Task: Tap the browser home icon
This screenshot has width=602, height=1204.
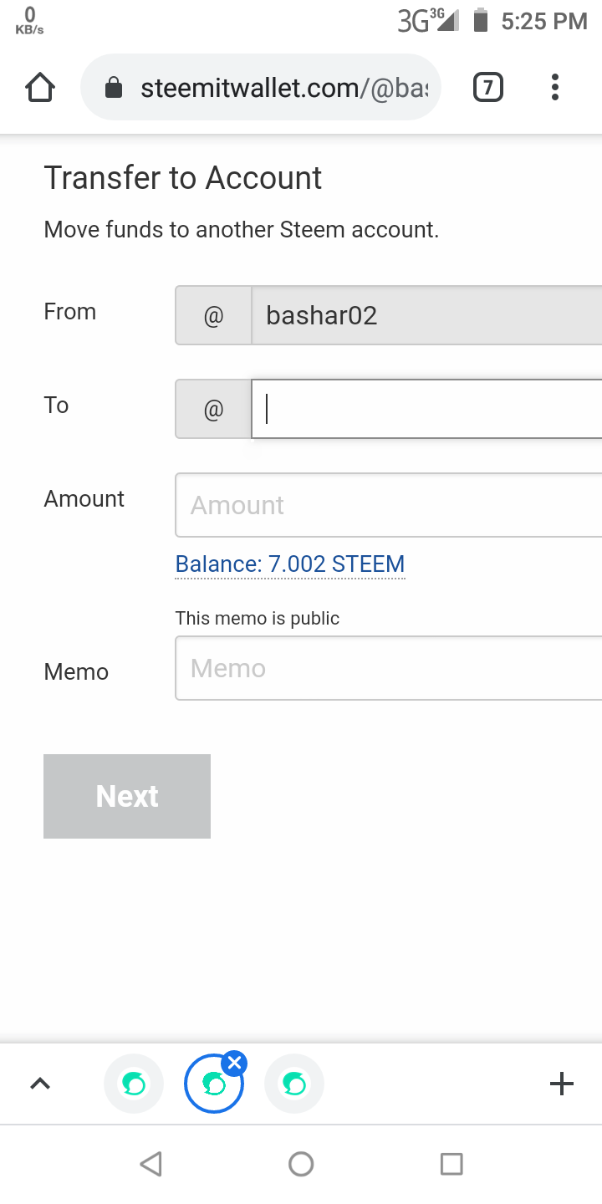Action: (x=40, y=88)
